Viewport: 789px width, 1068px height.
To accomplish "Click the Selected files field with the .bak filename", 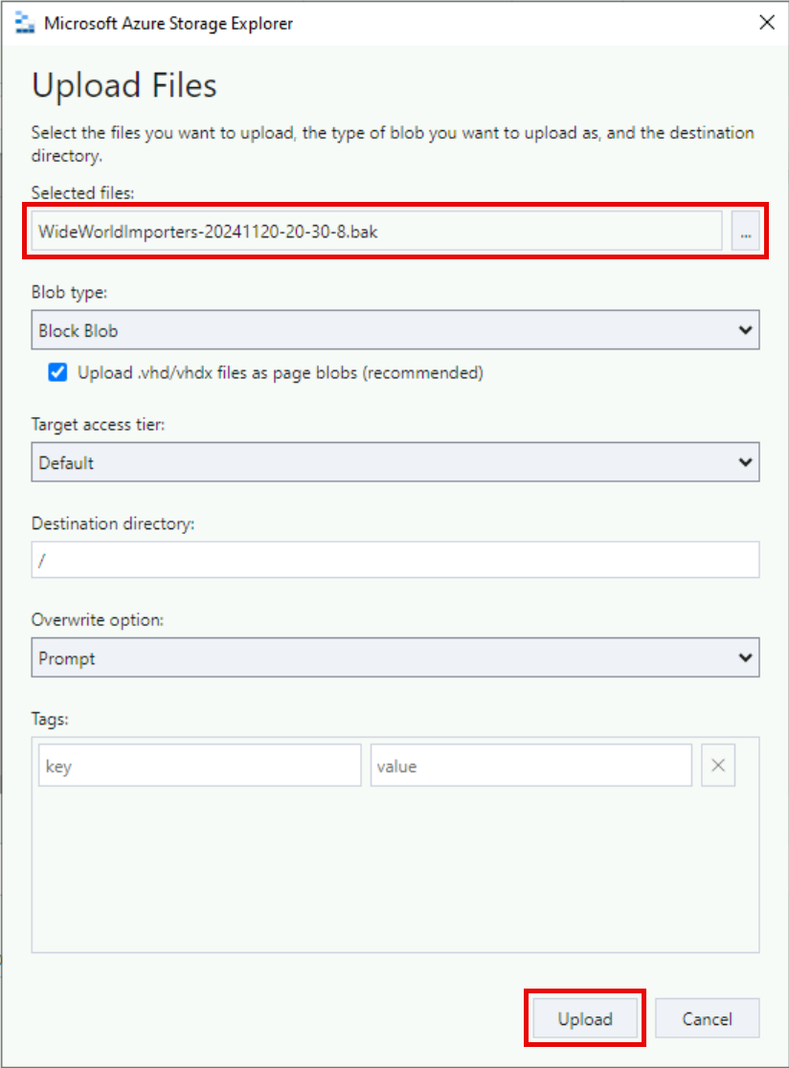I will [375, 232].
